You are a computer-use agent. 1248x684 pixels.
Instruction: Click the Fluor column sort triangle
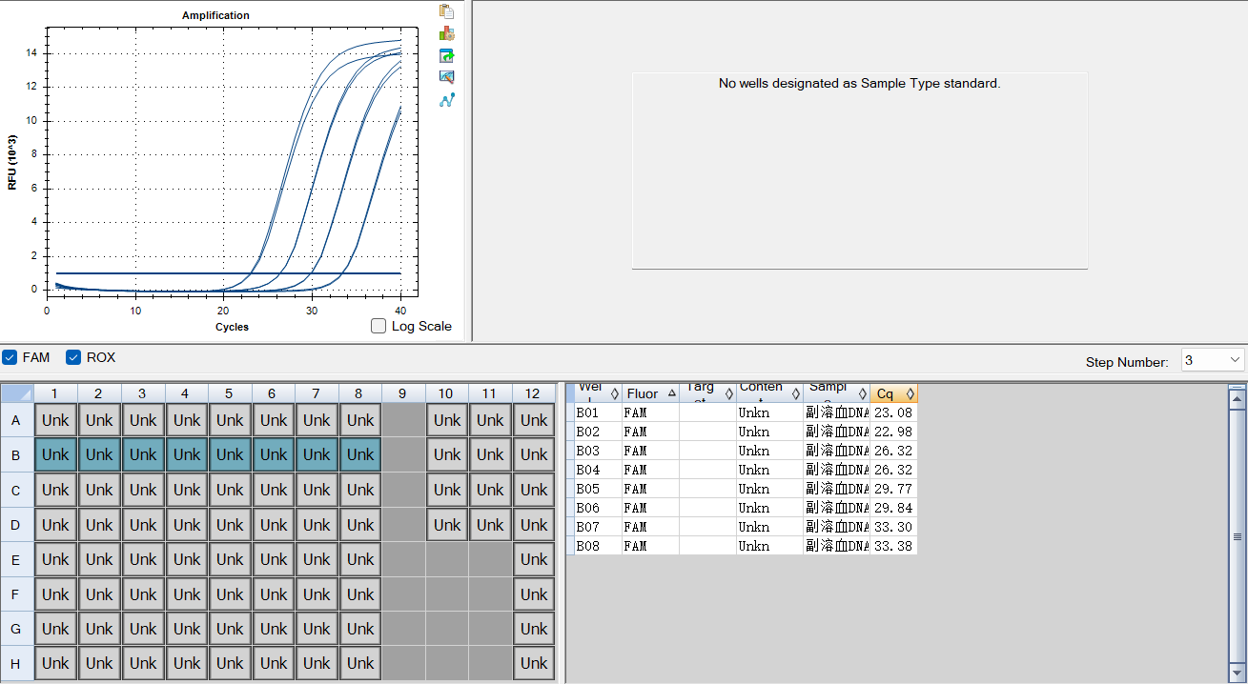coord(672,393)
